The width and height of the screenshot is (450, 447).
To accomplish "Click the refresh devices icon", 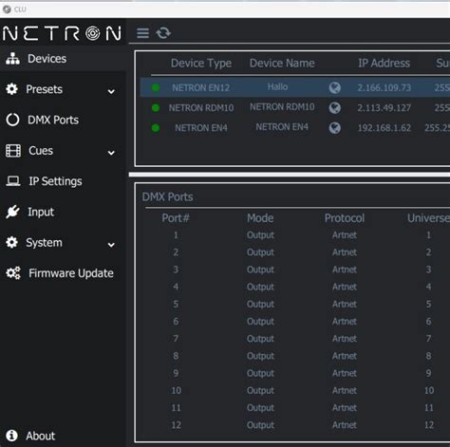I will tap(163, 33).
